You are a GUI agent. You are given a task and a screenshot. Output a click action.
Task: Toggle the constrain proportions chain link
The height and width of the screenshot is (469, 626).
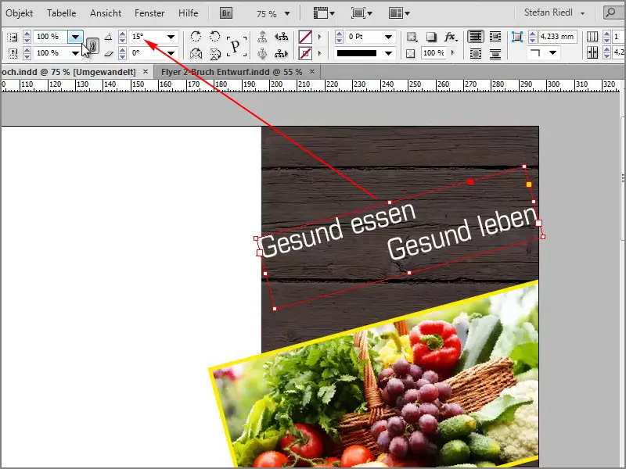click(92, 45)
